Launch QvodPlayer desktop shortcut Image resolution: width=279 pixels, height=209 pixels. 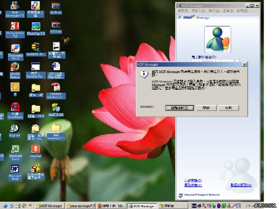15,111
